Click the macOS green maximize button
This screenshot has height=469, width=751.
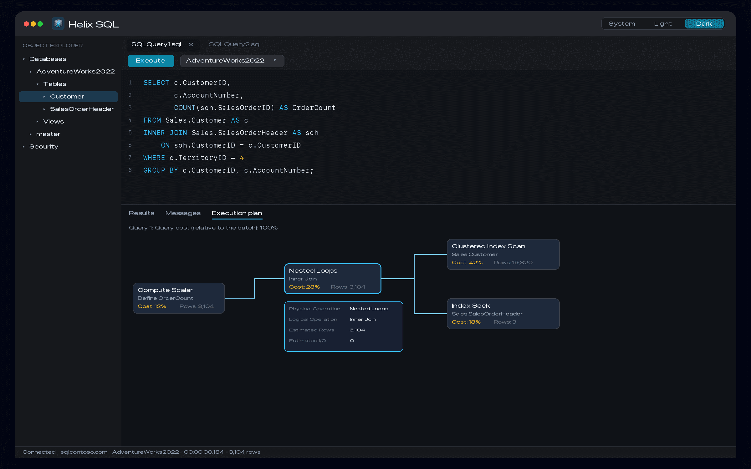[40, 24]
